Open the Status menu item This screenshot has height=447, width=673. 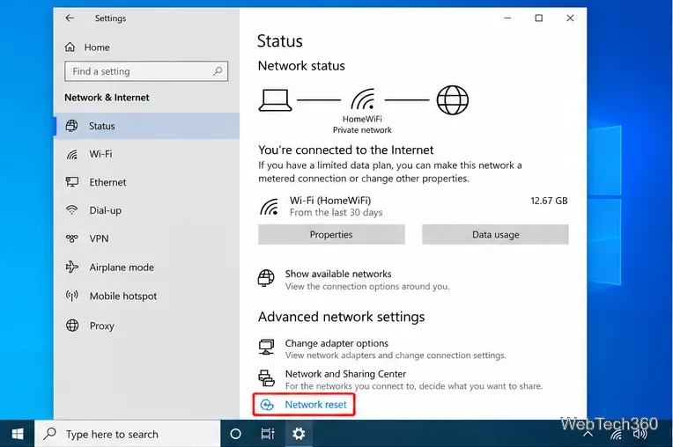tap(146, 126)
